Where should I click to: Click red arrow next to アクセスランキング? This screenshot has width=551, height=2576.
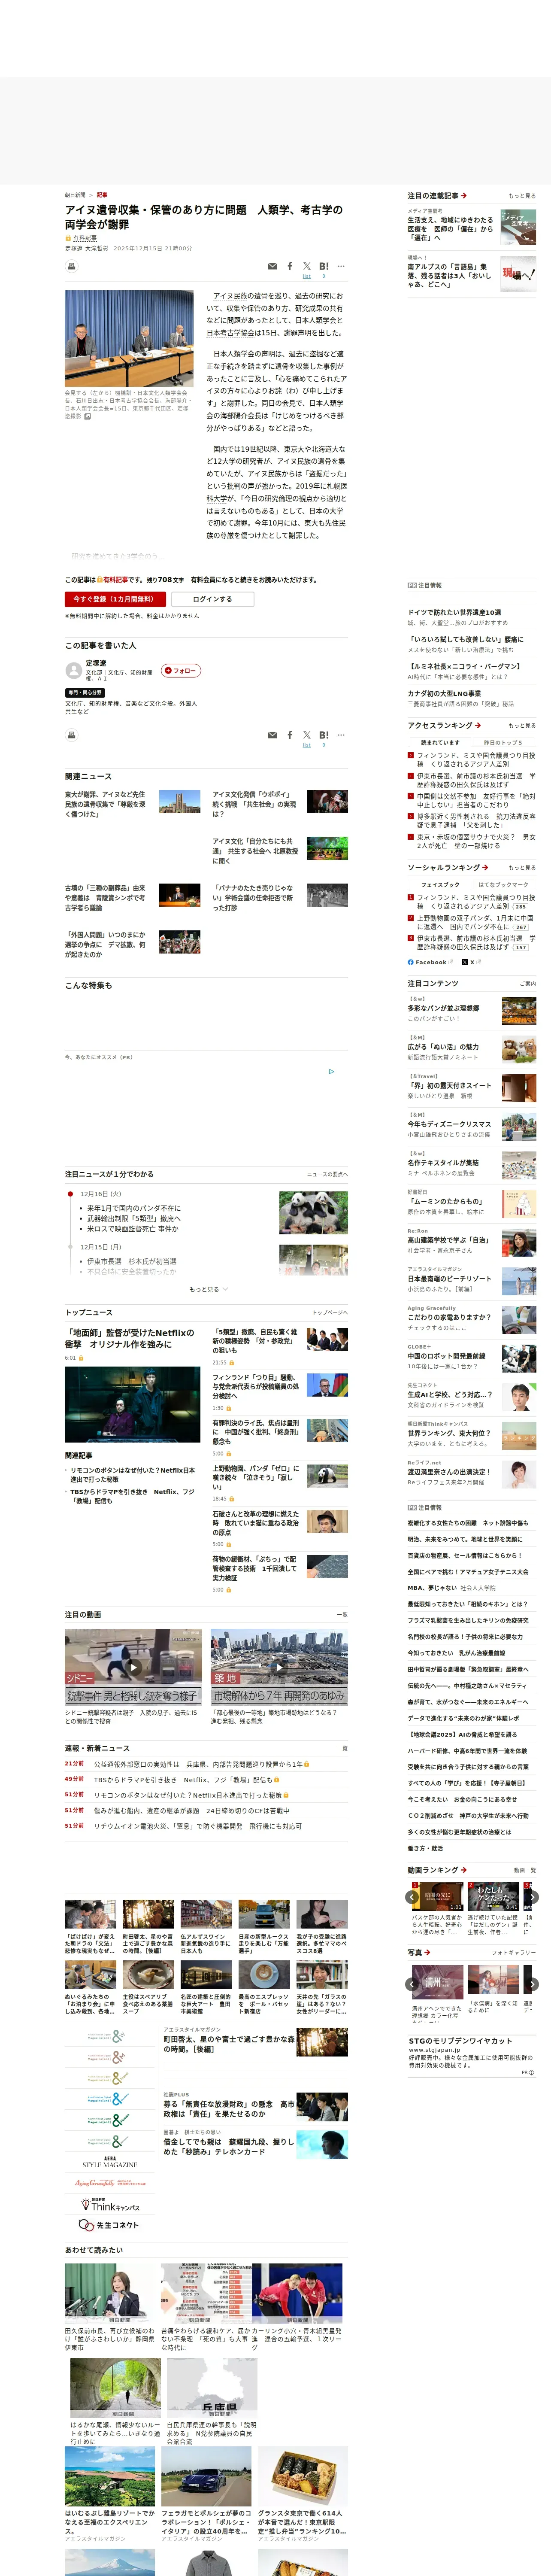[478, 725]
